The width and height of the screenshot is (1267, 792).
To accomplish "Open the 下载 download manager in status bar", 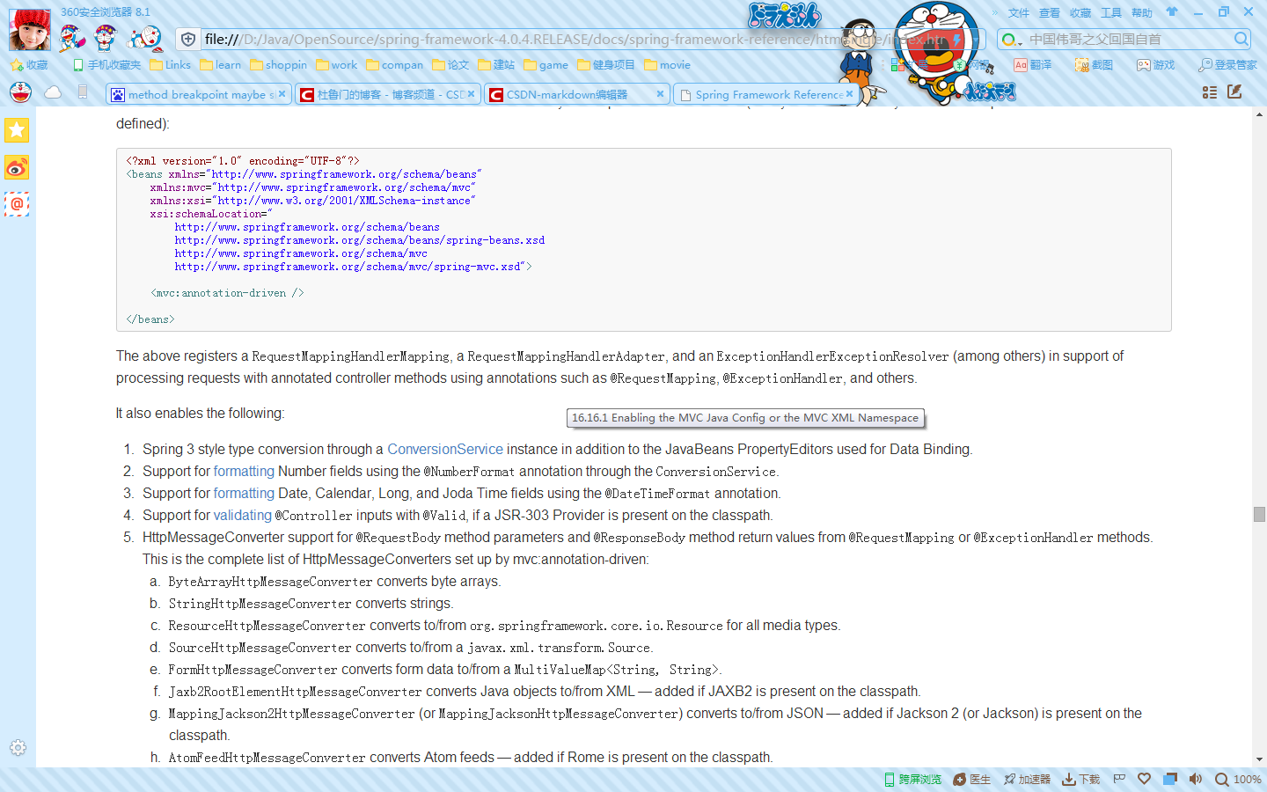I will coord(1080,779).
